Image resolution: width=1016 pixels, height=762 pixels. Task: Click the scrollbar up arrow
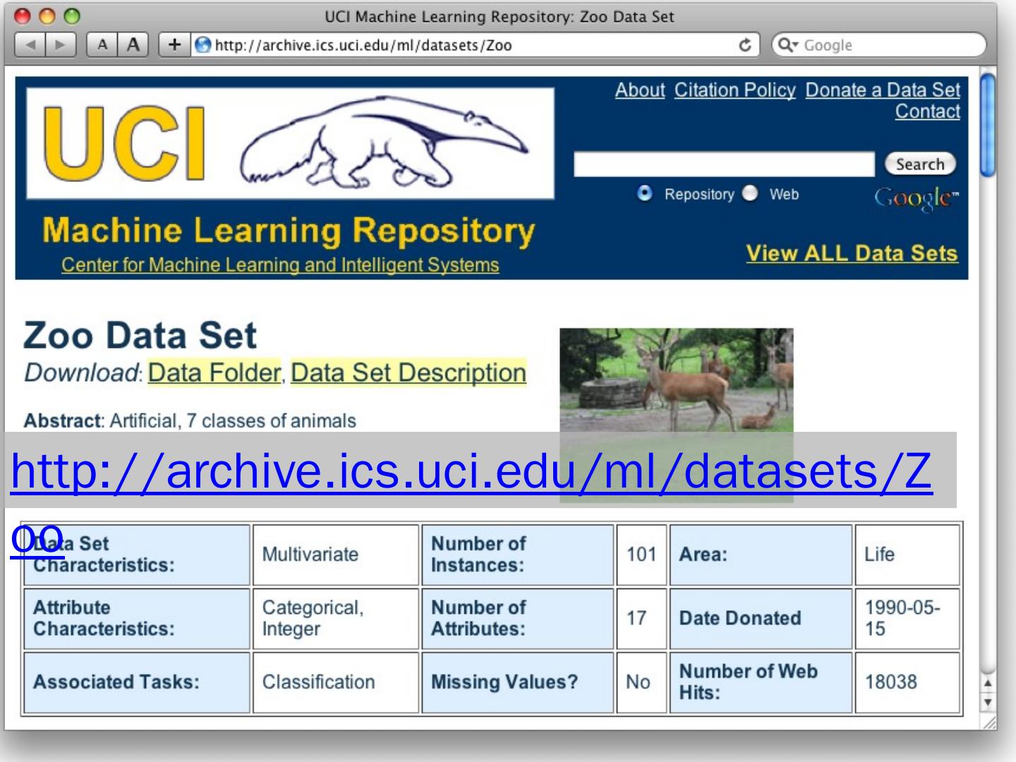point(988,683)
